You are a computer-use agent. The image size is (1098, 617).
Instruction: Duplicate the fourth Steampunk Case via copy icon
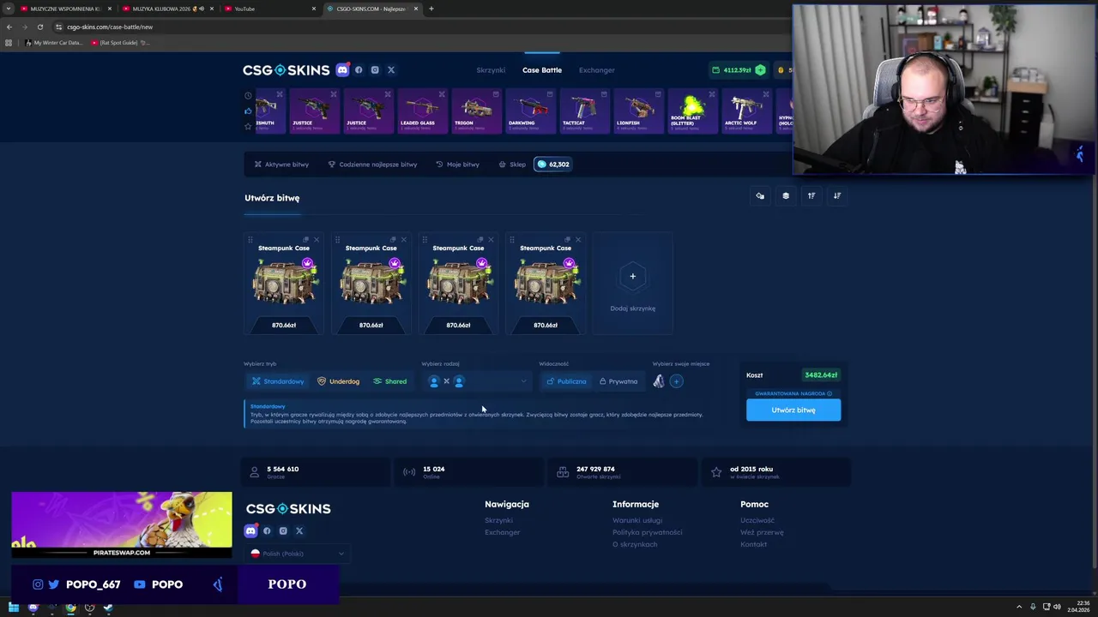pyautogui.click(x=567, y=240)
